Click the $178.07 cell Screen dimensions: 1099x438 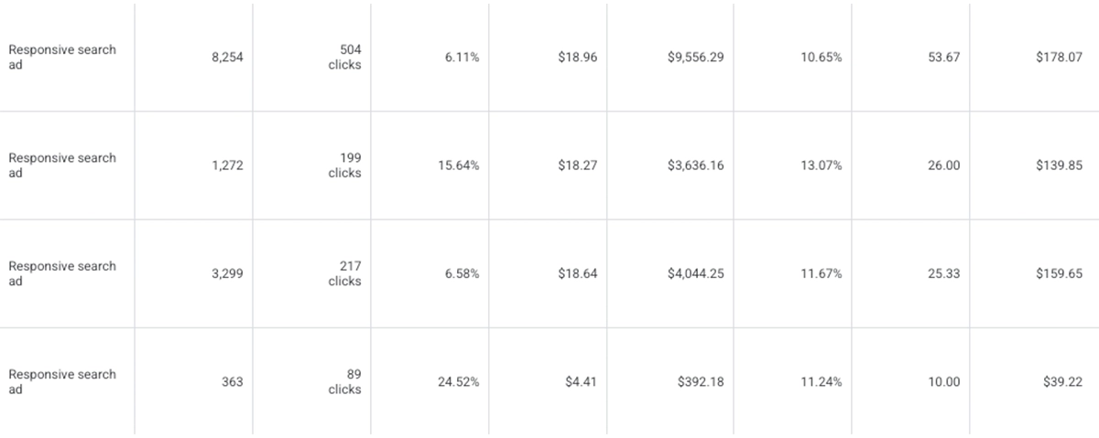(x=1062, y=58)
